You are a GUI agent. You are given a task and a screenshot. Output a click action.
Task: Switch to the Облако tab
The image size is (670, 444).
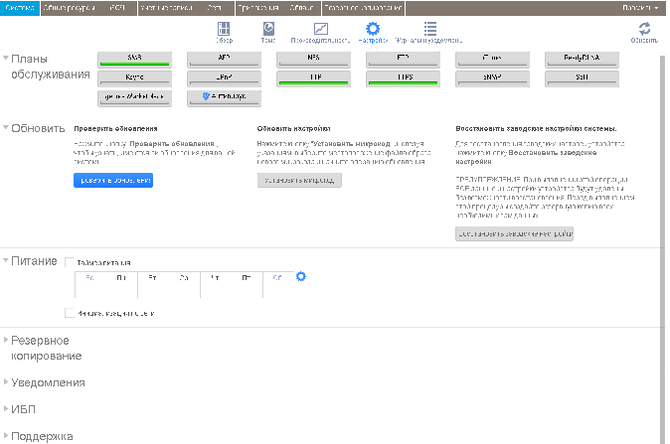(x=301, y=8)
